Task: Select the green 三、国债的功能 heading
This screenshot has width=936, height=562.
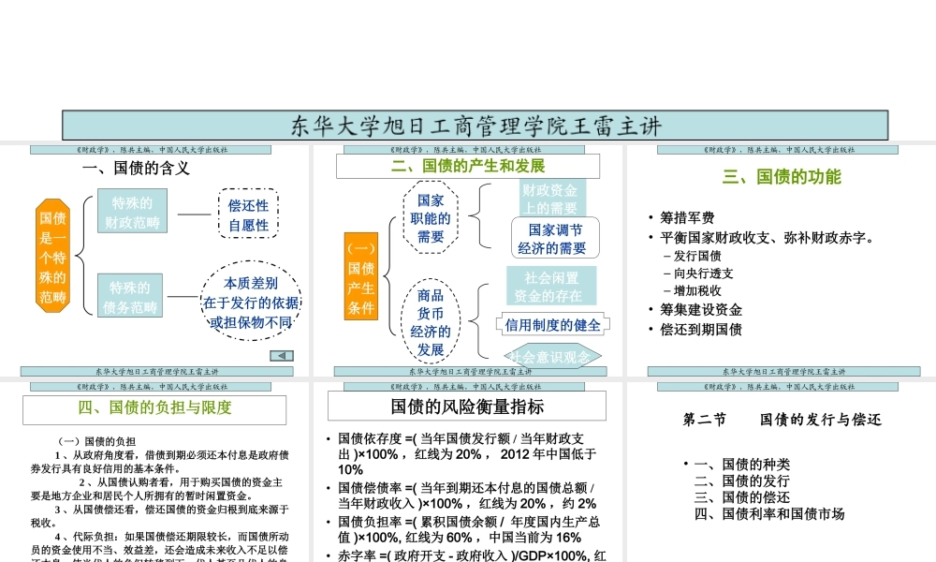Action: [780, 179]
